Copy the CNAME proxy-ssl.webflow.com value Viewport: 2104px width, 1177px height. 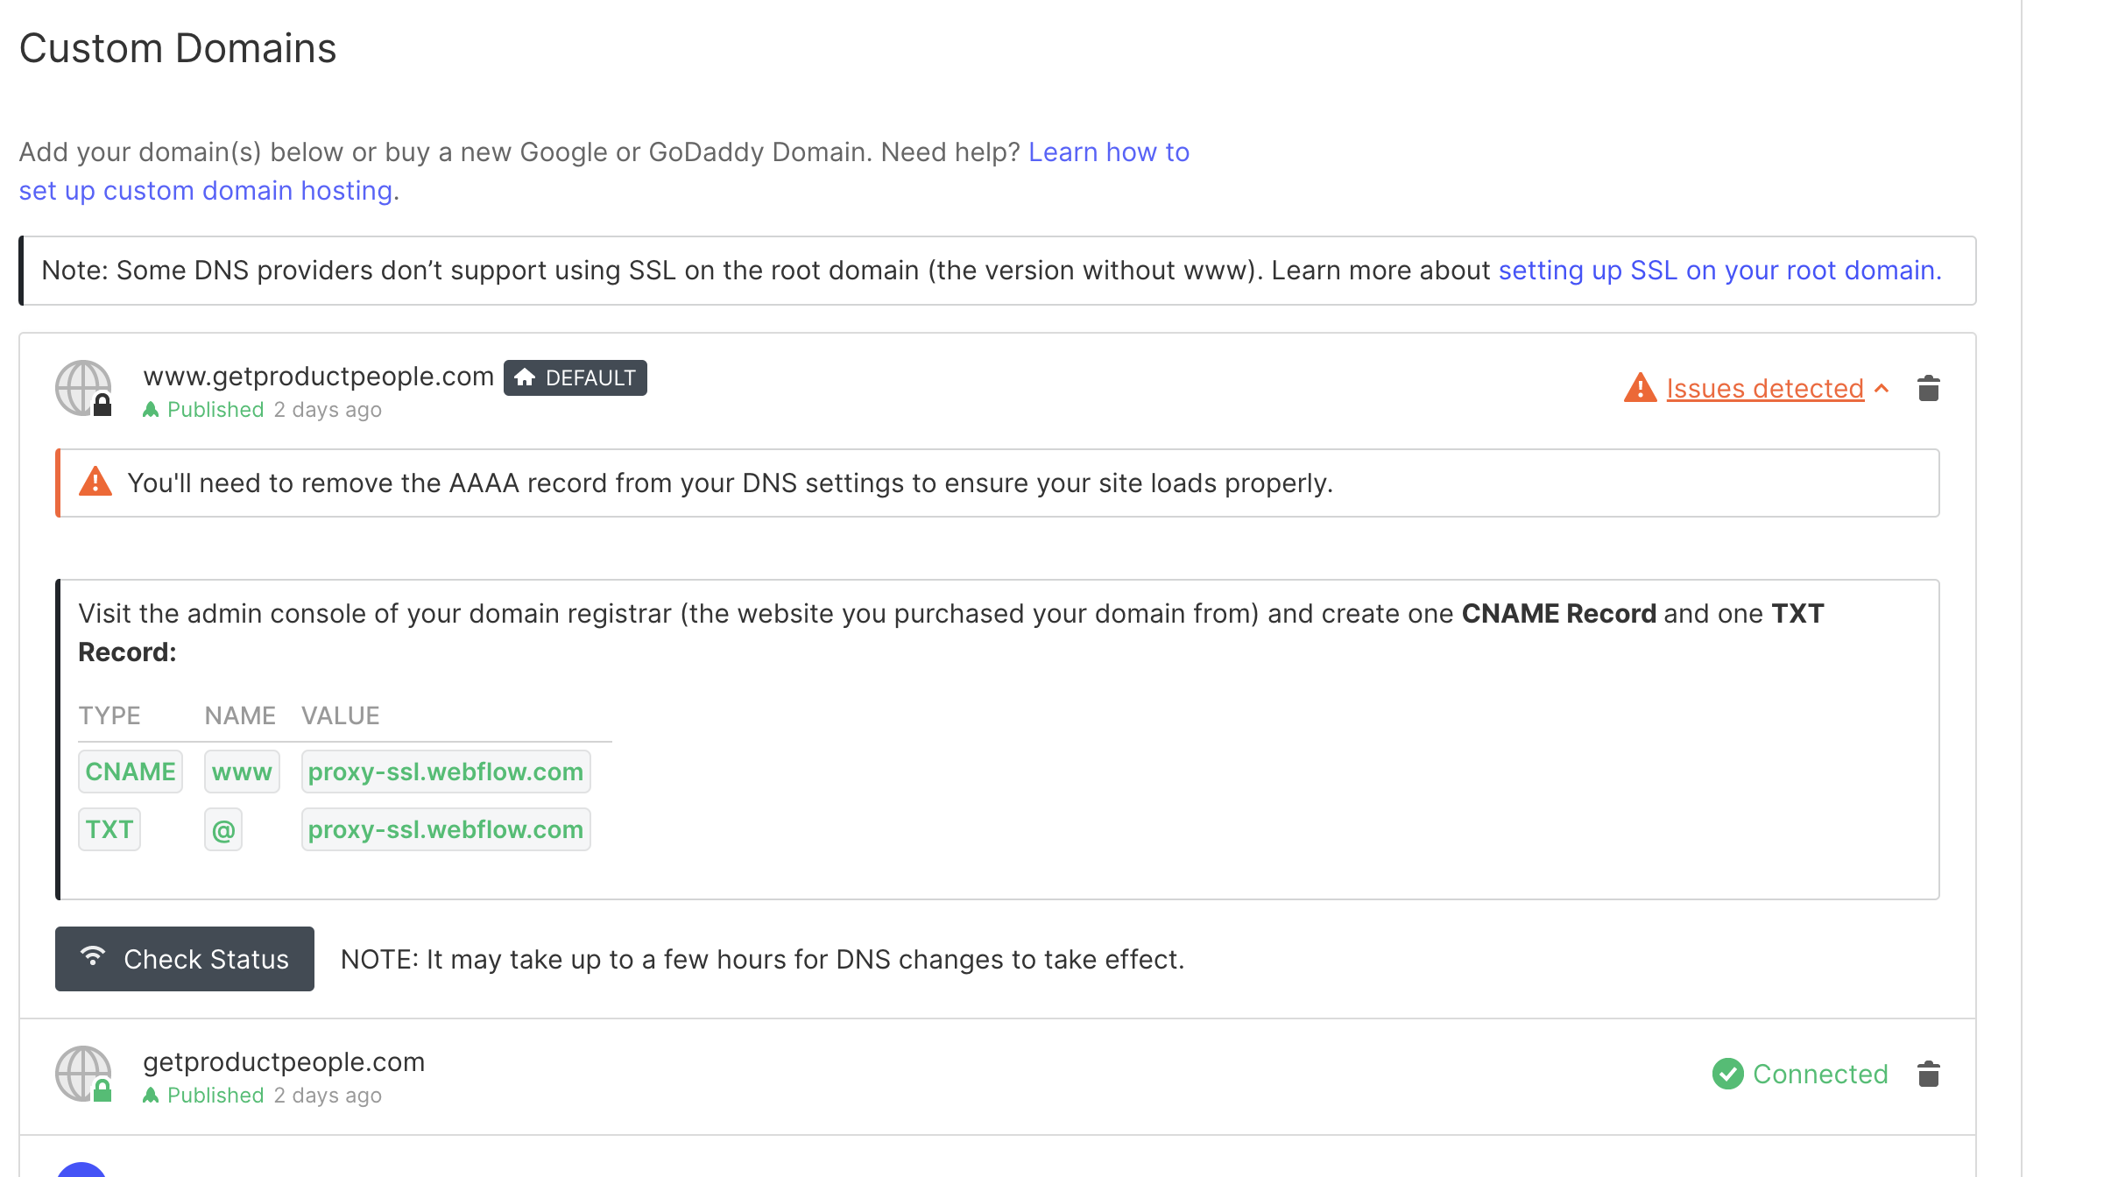pos(445,772)
